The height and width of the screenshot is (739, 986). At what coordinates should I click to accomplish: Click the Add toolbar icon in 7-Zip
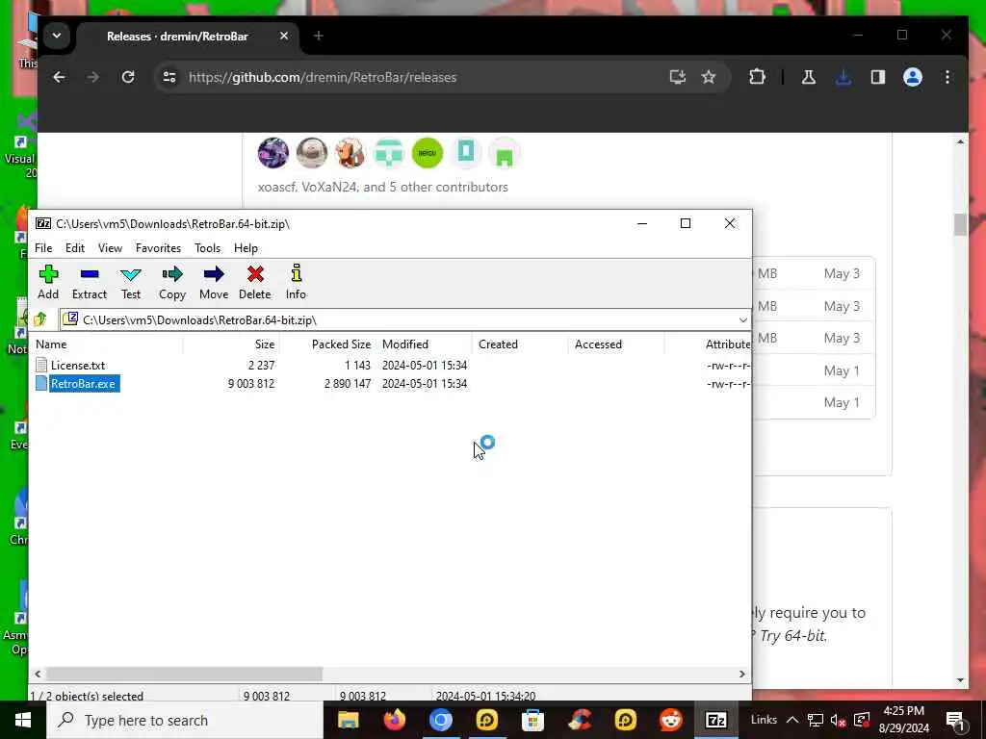point(48,282)
